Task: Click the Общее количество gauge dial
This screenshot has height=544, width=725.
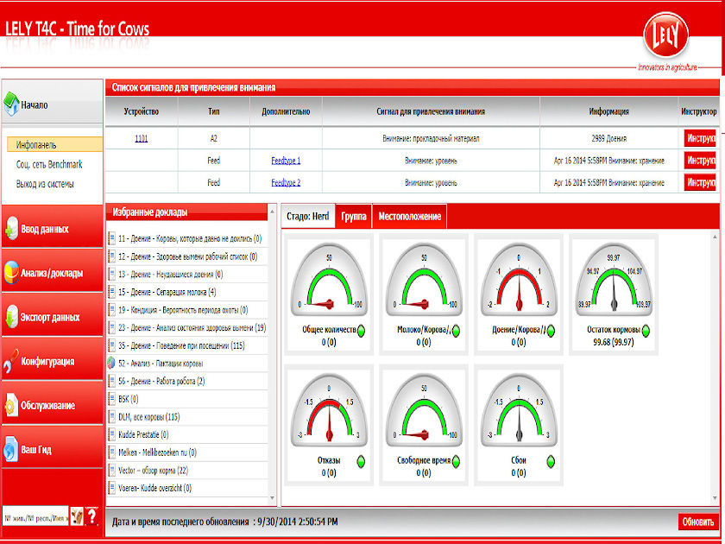Action: (329, 280)
